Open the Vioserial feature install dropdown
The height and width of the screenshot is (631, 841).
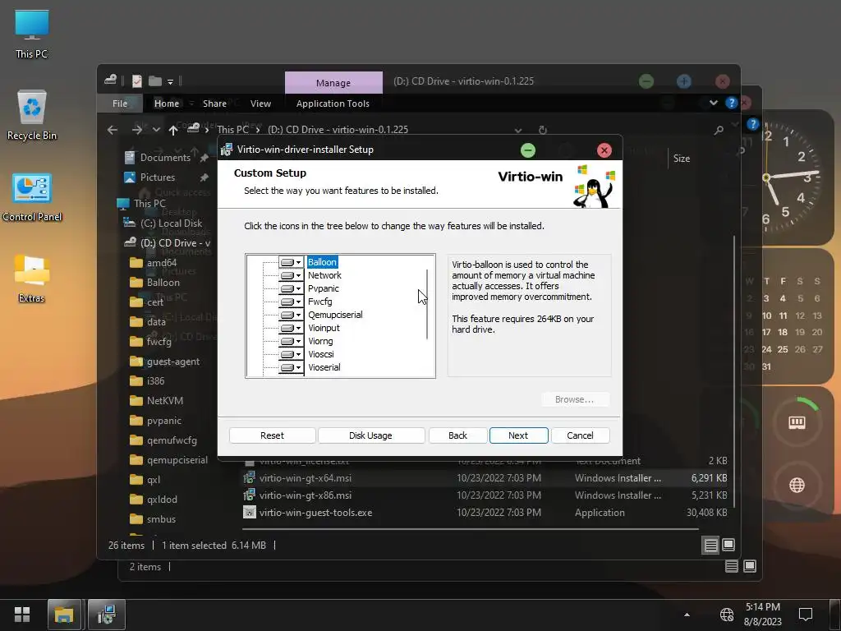(291, 367)
